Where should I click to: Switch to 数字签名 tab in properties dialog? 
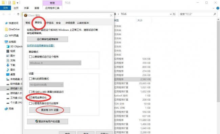[x=49, y=23]
